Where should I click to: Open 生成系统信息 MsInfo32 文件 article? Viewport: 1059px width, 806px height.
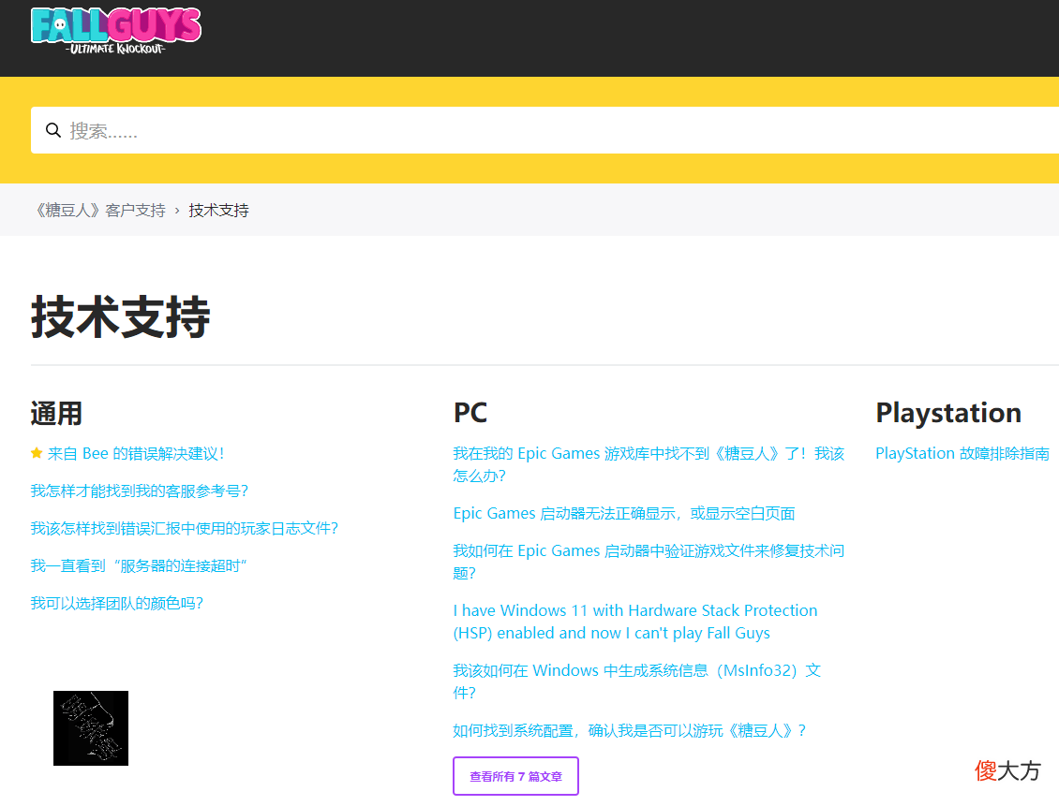coord(637,681)
